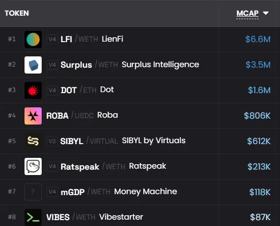The width and height of the screenshot is (280, 226).
Task: Click the Vibestarter green terminal prompt icon
Action: tap(33, 217)
